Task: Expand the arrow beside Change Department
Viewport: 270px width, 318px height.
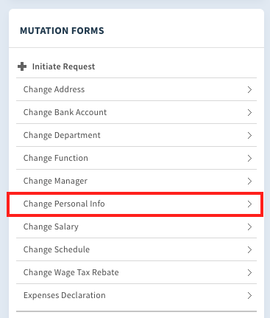Action: (249, 135)
